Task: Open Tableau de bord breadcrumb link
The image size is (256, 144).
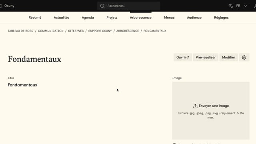Action: click(20, 31)
